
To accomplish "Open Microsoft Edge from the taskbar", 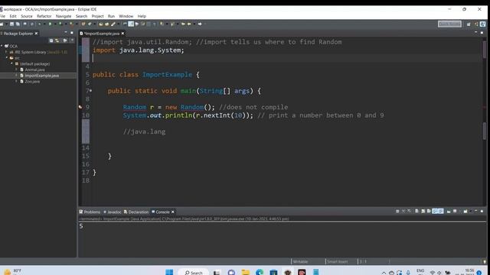I will 260,272.
